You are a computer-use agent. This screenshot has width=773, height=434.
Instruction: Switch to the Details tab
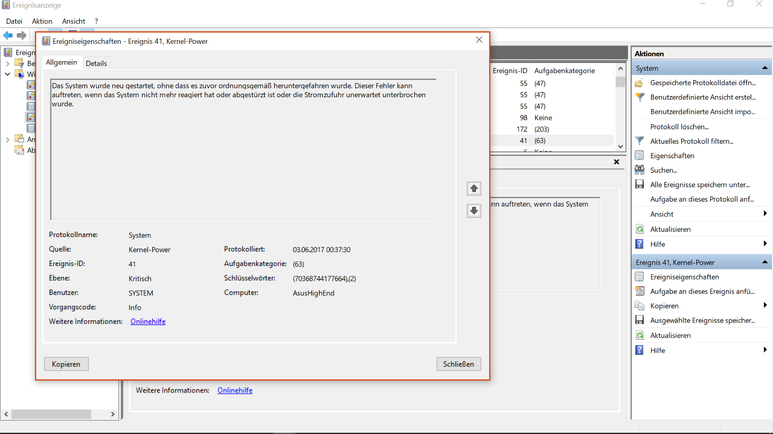point(96,63)
